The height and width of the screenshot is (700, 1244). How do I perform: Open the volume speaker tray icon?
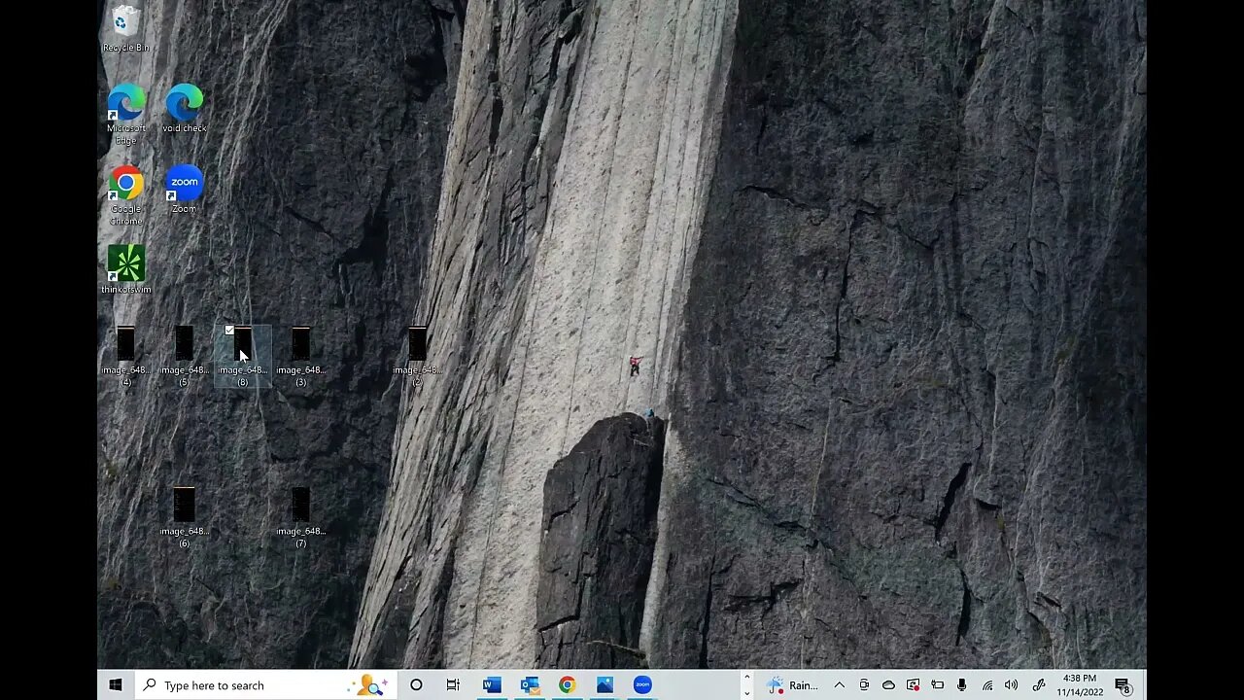[x=1012, y=685]
